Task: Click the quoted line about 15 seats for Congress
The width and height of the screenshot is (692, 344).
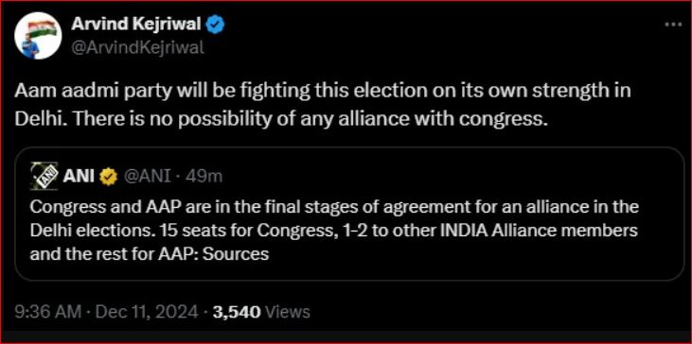Action: [333, 231]
